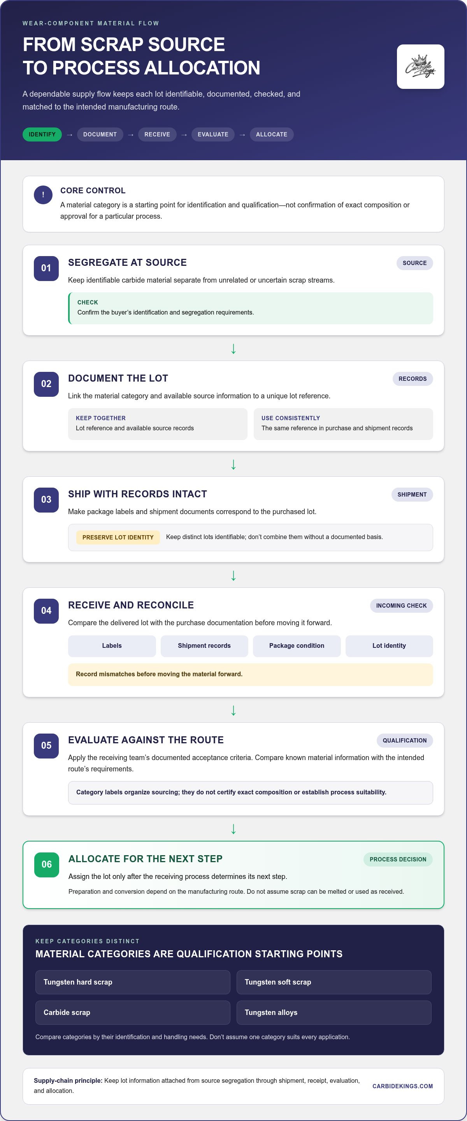The height and width of the screenshot is (1121, 467).
Task: Choose the Tungsten alloys category
Action: (334, 1013)
